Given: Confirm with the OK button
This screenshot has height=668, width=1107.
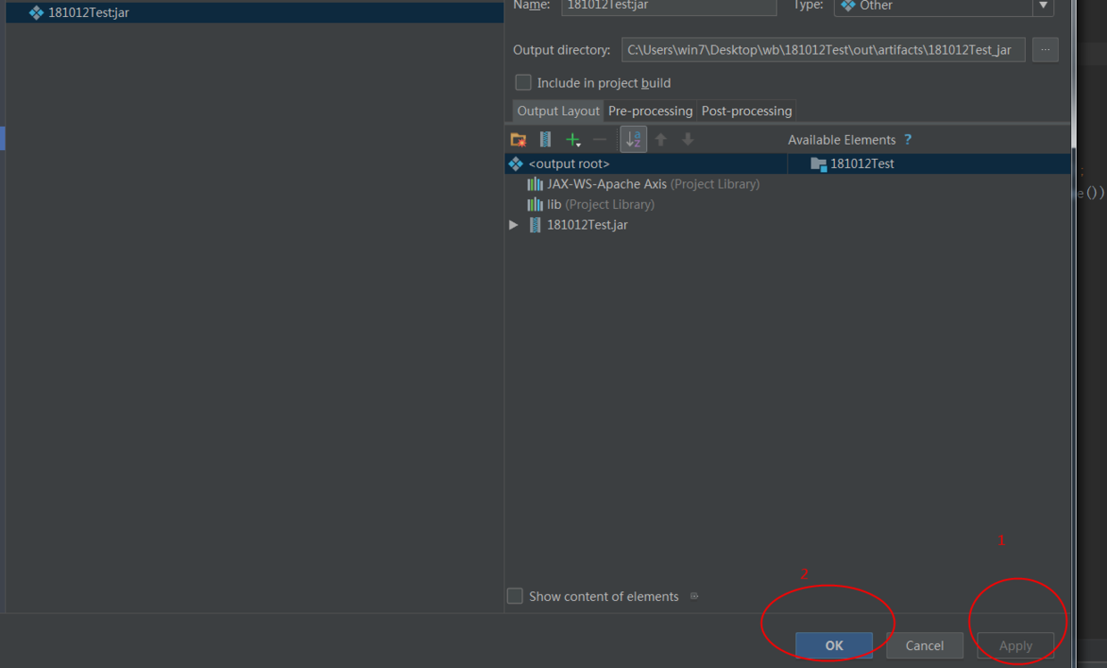Looking at the screenshot, I should tap(834, 646).
